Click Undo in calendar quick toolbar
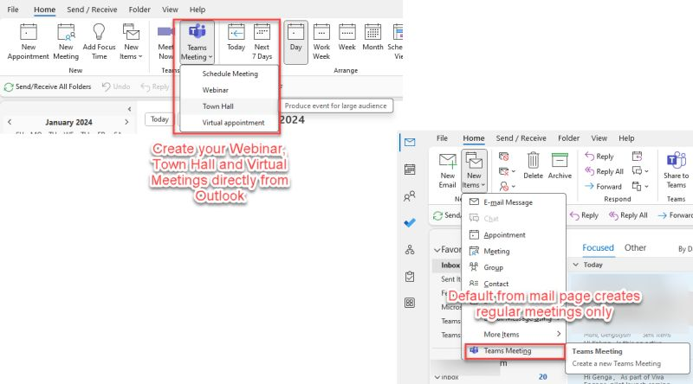 116,87
